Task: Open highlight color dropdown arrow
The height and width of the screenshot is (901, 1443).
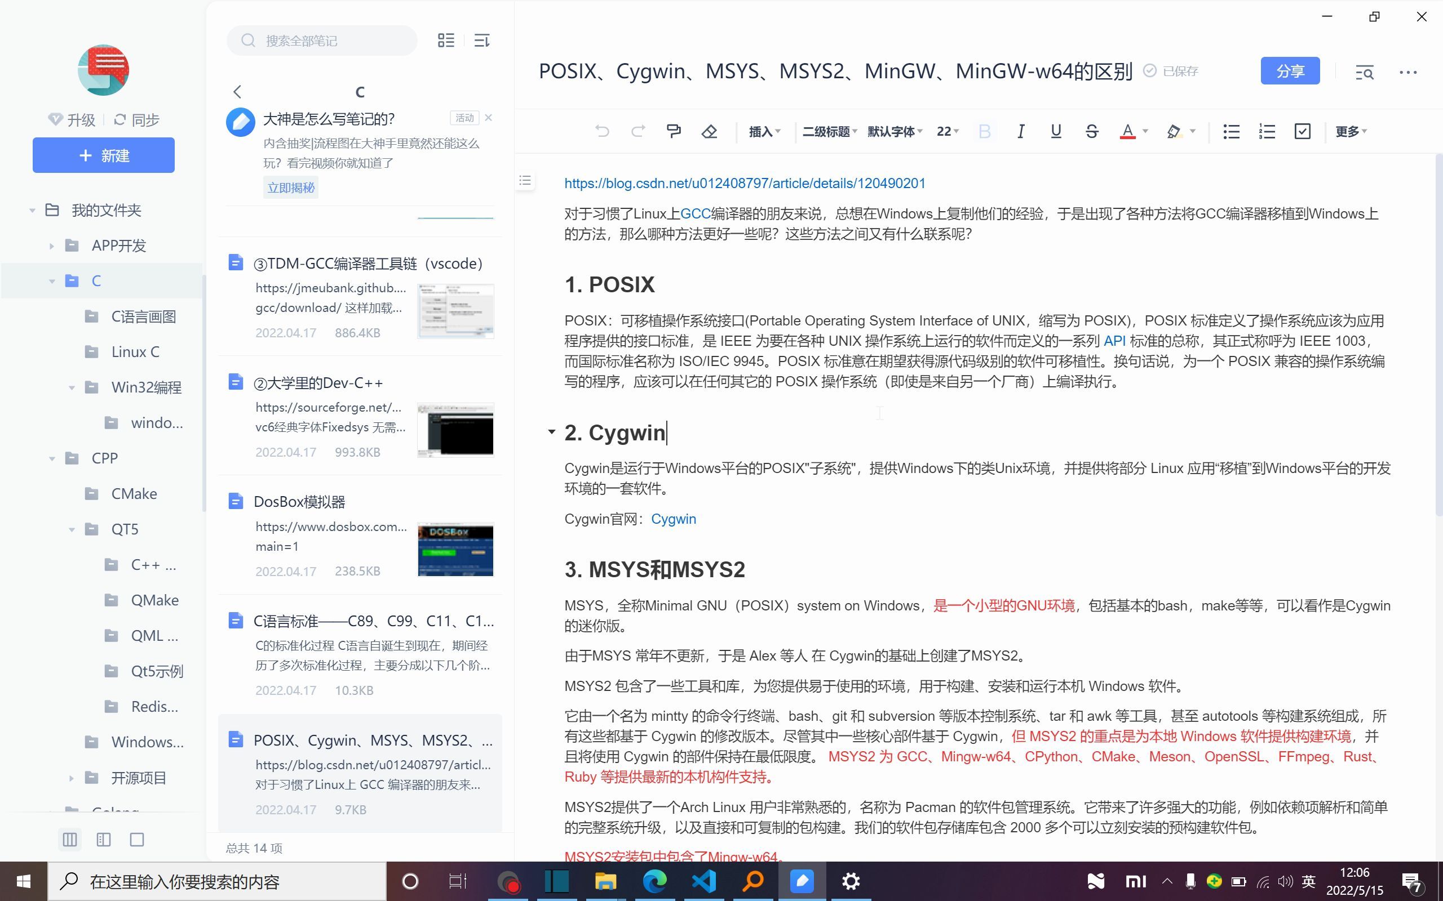Action: pyautogui.click(x=1193, y=131)
